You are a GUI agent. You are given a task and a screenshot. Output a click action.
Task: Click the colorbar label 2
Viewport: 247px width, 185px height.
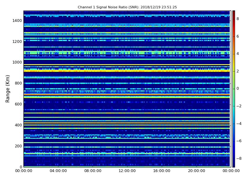pos(238,71)
